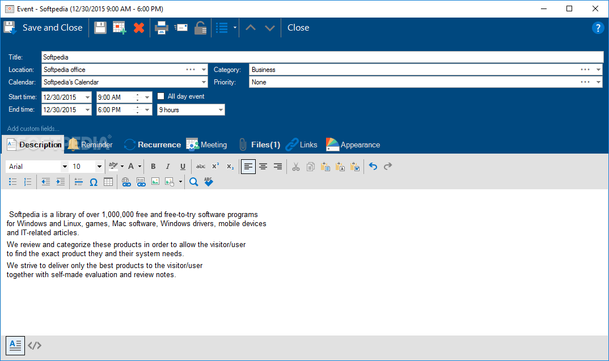The width and height of the screenshot is (609, 361).
Task: Click the Paste clipboard icon
Action: pos(325,167)
